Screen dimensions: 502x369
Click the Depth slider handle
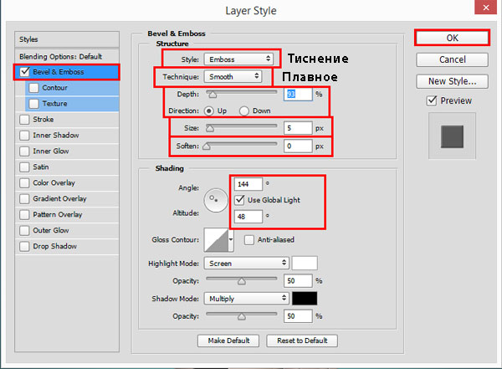213,95
